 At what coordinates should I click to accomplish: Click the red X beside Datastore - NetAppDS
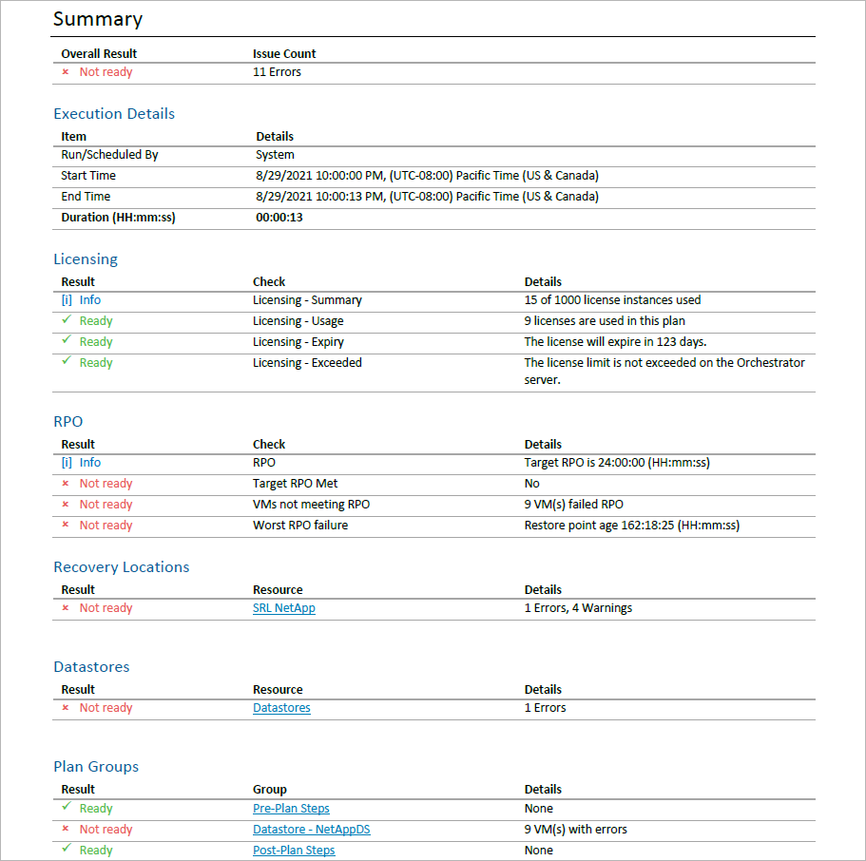66,829
